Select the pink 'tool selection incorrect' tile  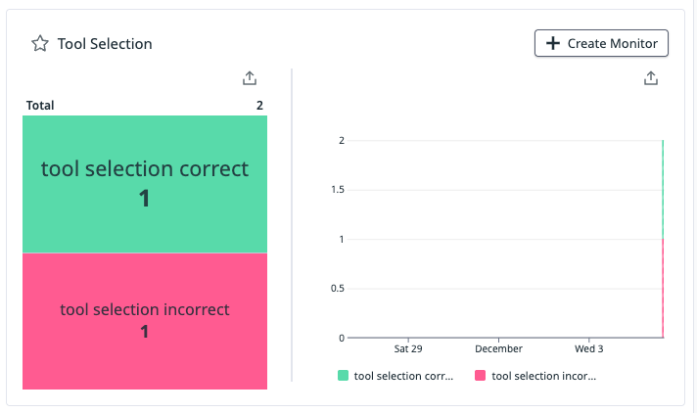point(145,321)
